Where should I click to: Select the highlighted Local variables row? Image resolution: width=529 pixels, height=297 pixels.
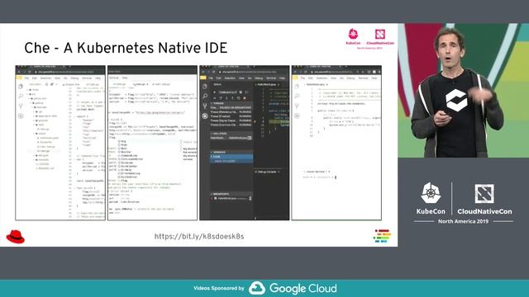pos(231,156)
